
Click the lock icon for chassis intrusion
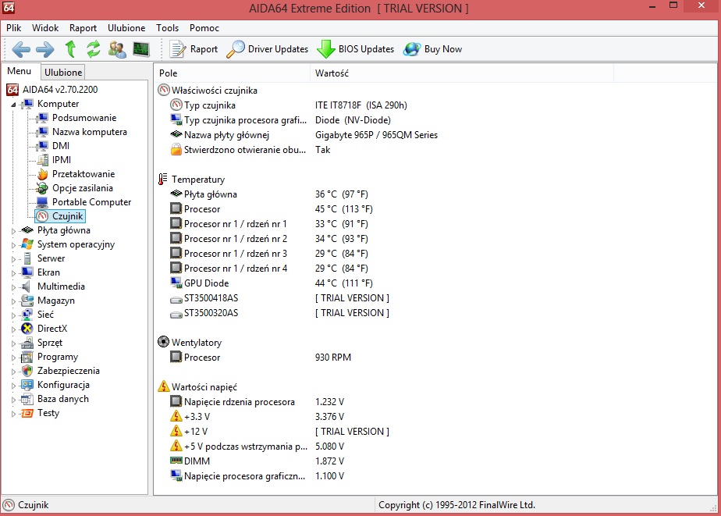coord(176,149)
